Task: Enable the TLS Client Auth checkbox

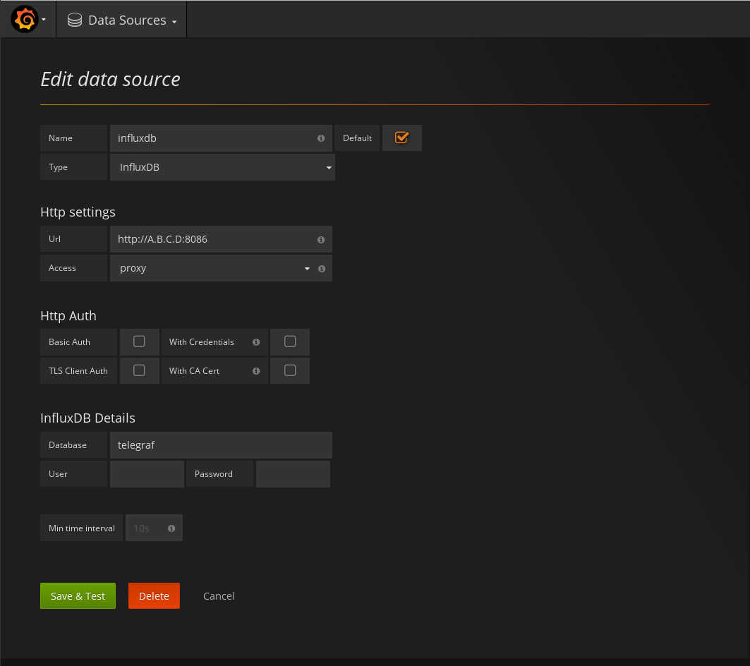Action: click(x=139, y=370)
